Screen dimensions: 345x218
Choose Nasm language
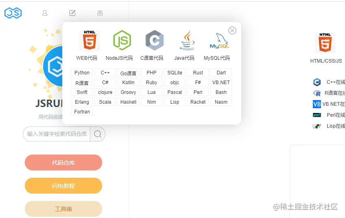[x=221, y=102]
